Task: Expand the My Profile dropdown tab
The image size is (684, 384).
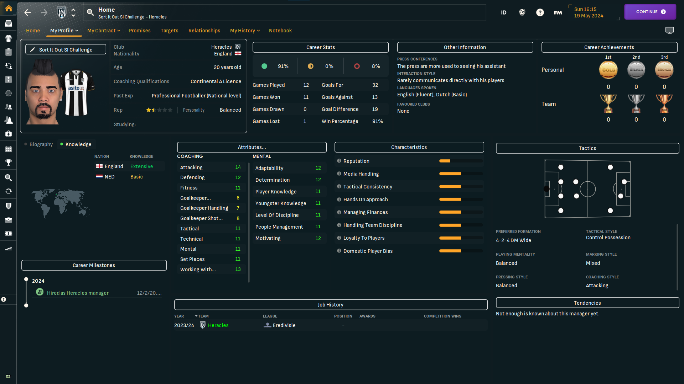Action: 64,31
